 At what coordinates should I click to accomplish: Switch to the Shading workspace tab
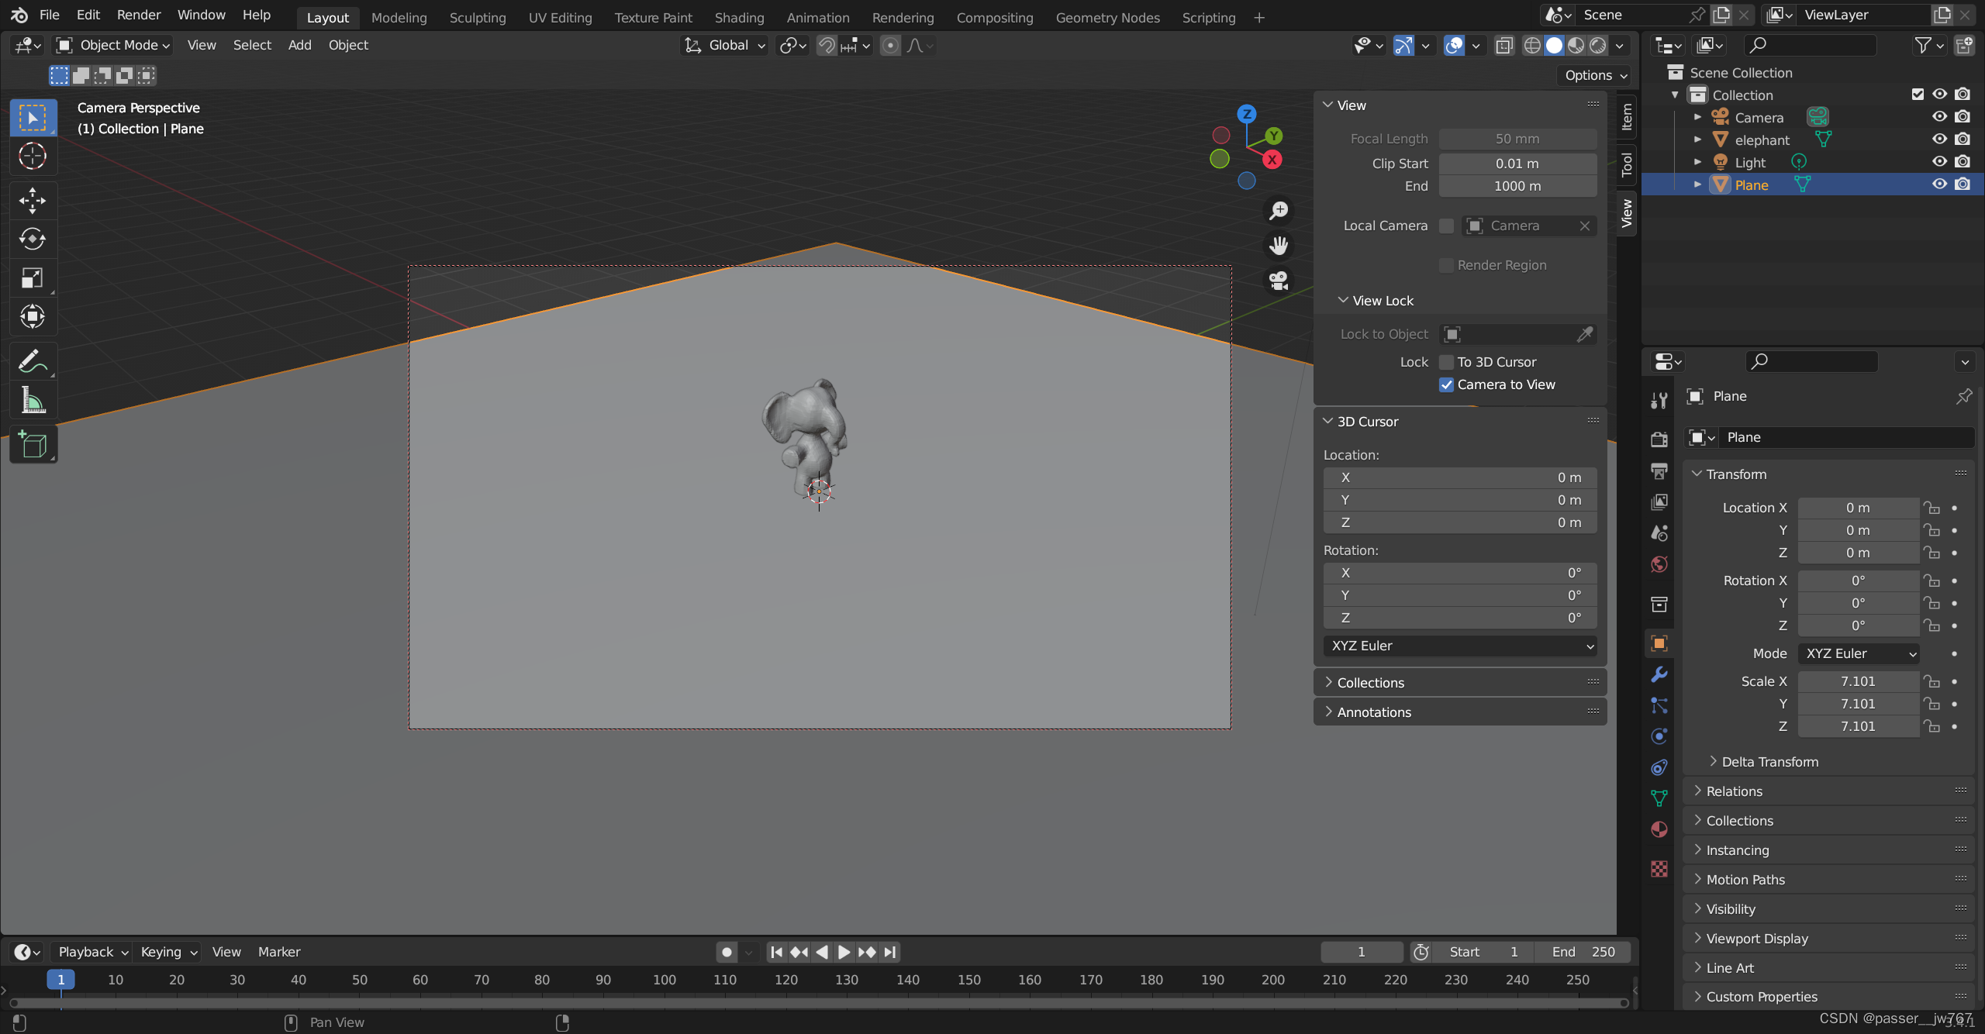click(738, 17)
